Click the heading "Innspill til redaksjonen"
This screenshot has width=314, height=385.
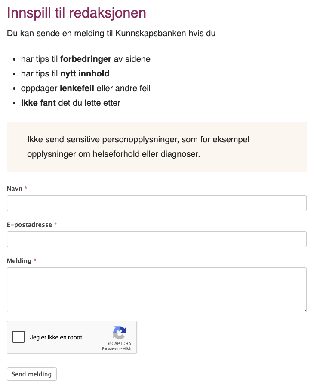click(x=76, y=13)
